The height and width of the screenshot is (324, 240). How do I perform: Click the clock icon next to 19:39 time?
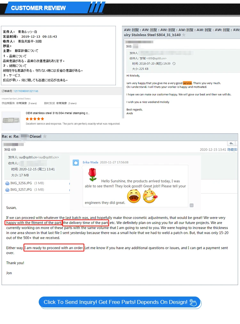(174, 64)
